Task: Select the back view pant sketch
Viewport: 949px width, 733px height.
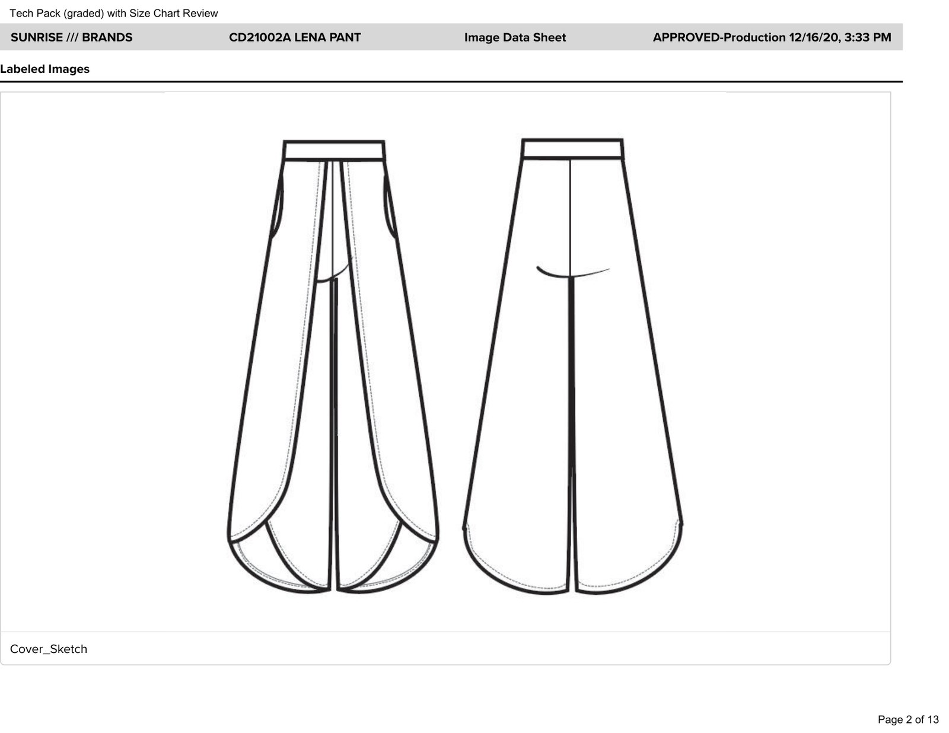Action: click(x=572, y=366)
